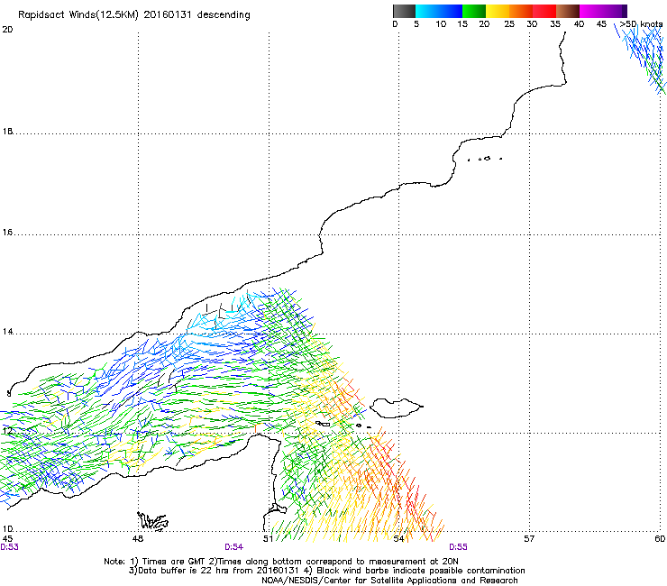This screenshot has width=667, height=586.
Task: Click the purple time label '0:55'
Action: click(x=458, y=547)
